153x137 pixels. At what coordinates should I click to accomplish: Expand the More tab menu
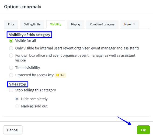pyautogui.click(x=130, y=24)
